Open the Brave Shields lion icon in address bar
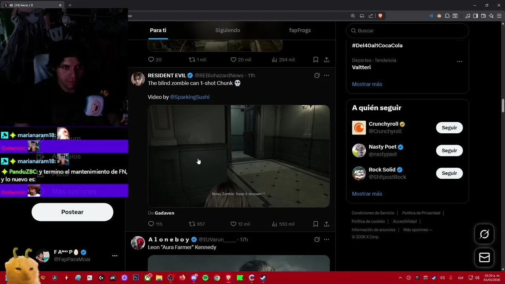 coord(380,16)
